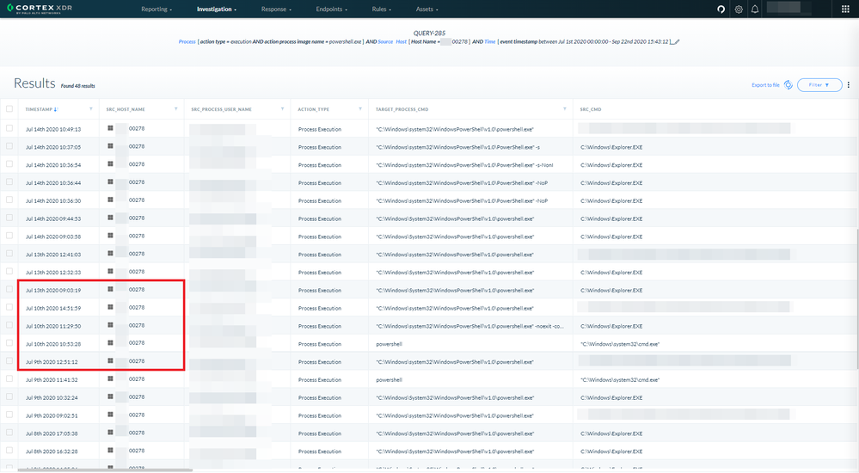This screenshot has height=473, width=859.
Task: Sort by the TIMESTAMP column header
Action: pos(40,109)
